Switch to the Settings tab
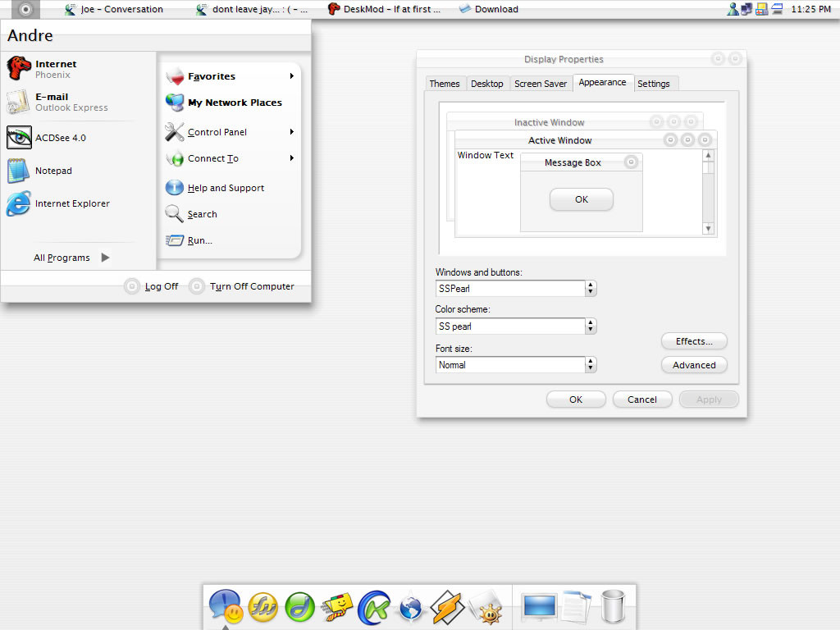The height and width of the screenshot is (630, 840). (x=654, y=84)
